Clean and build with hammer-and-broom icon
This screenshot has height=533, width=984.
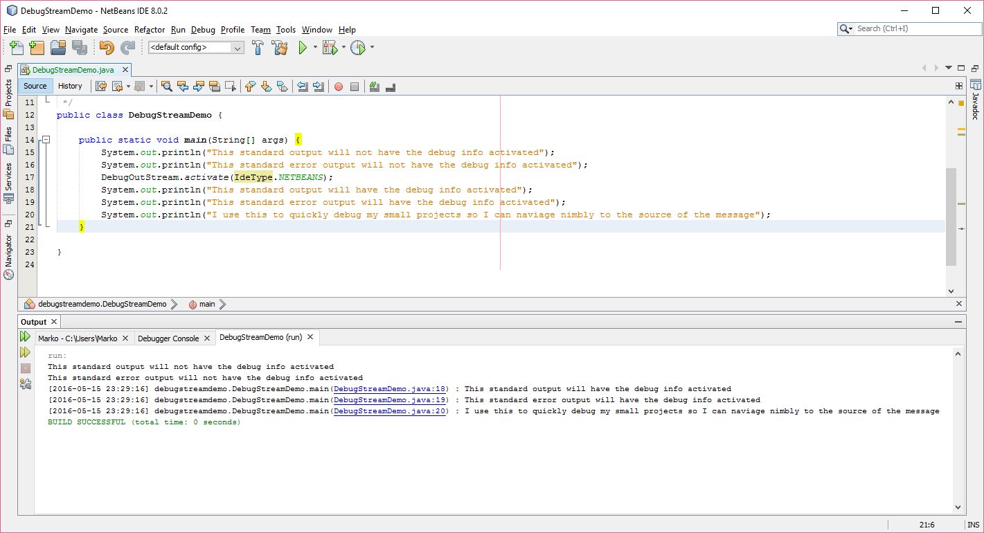point(280,47)
